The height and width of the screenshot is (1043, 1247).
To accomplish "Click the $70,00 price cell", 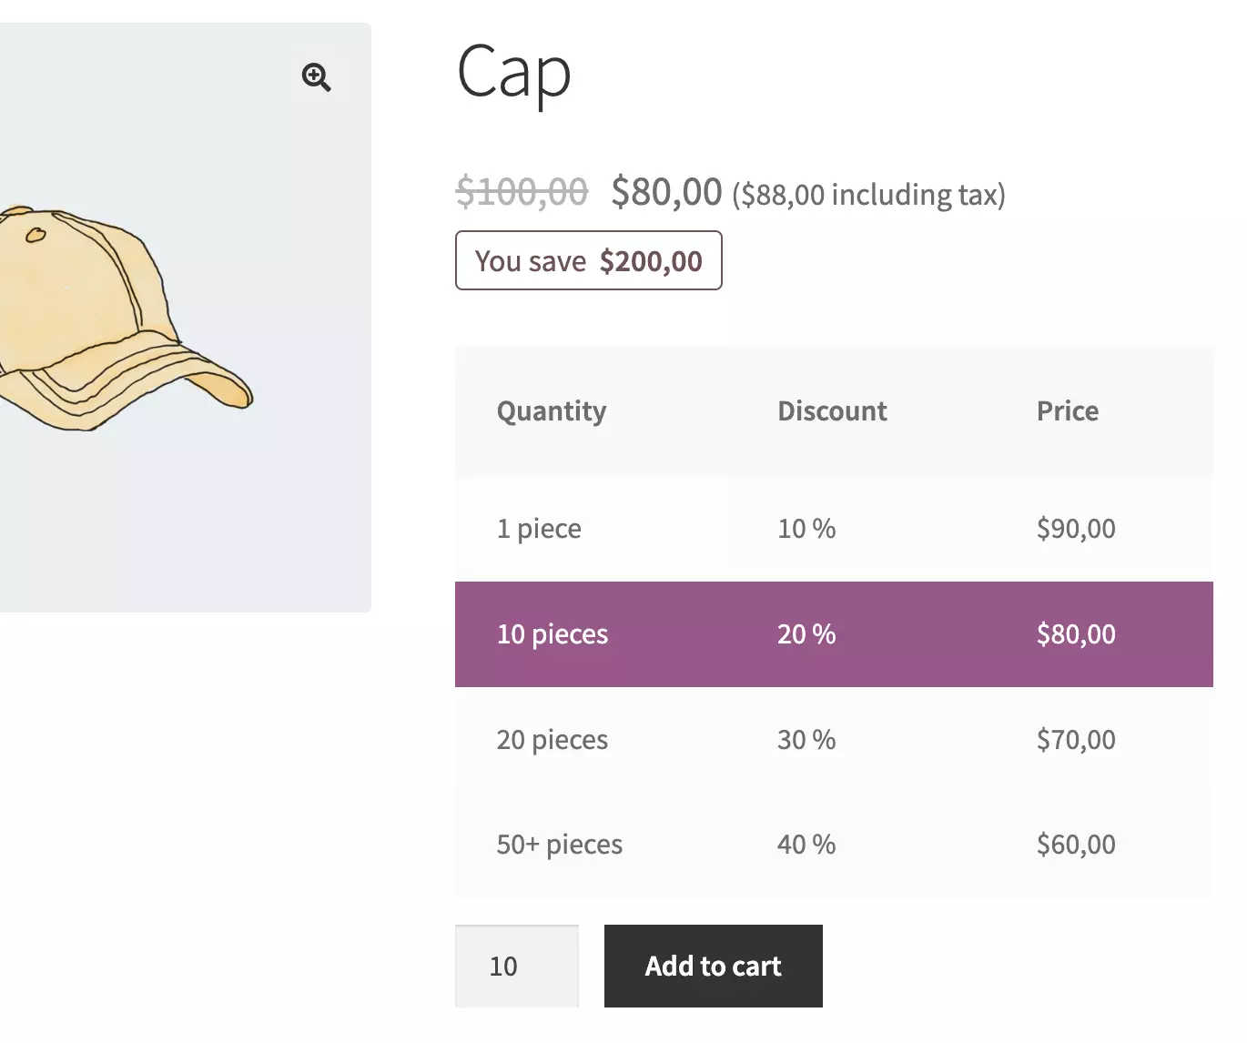I will click(1076, 740).
